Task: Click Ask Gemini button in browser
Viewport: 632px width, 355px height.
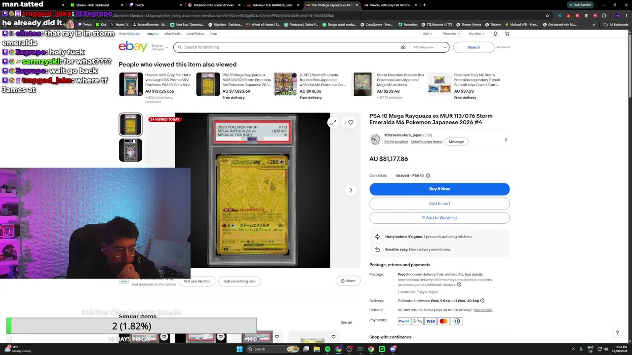Action: point(580,5)
